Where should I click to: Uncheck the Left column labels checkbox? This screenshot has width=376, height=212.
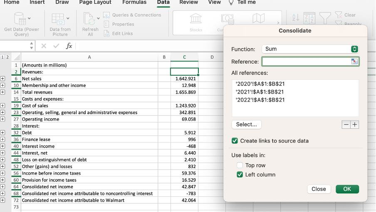[240, 175]
